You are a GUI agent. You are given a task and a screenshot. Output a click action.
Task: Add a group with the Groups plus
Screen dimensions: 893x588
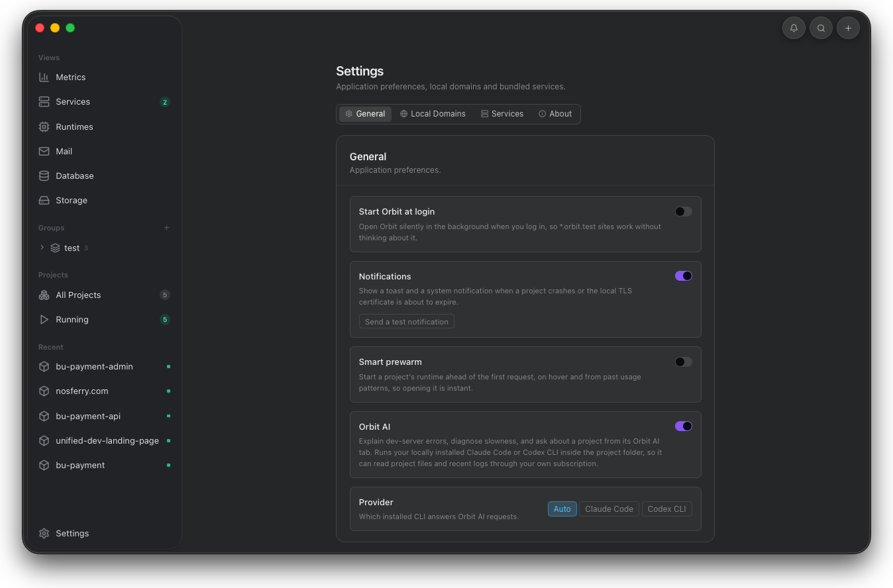[x=166, y=228]
